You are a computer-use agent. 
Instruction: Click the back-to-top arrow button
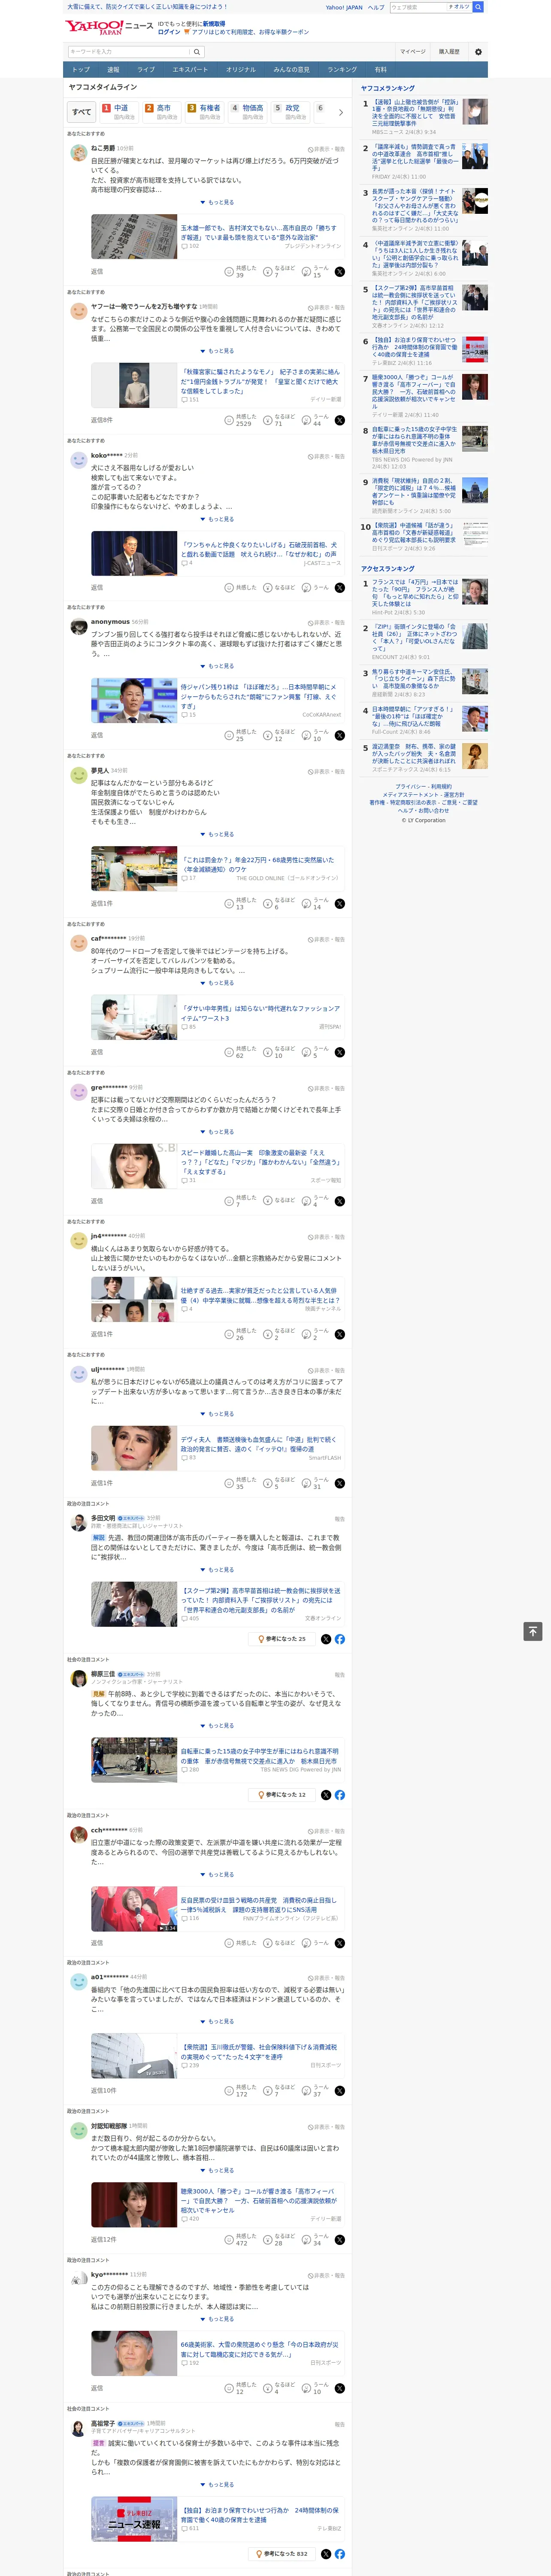pos(533,1631)
